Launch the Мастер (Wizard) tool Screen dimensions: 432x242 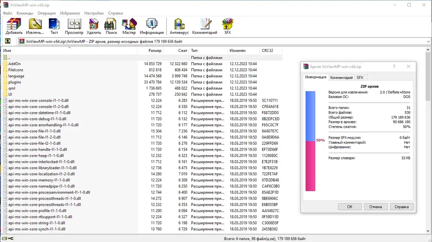129,24
